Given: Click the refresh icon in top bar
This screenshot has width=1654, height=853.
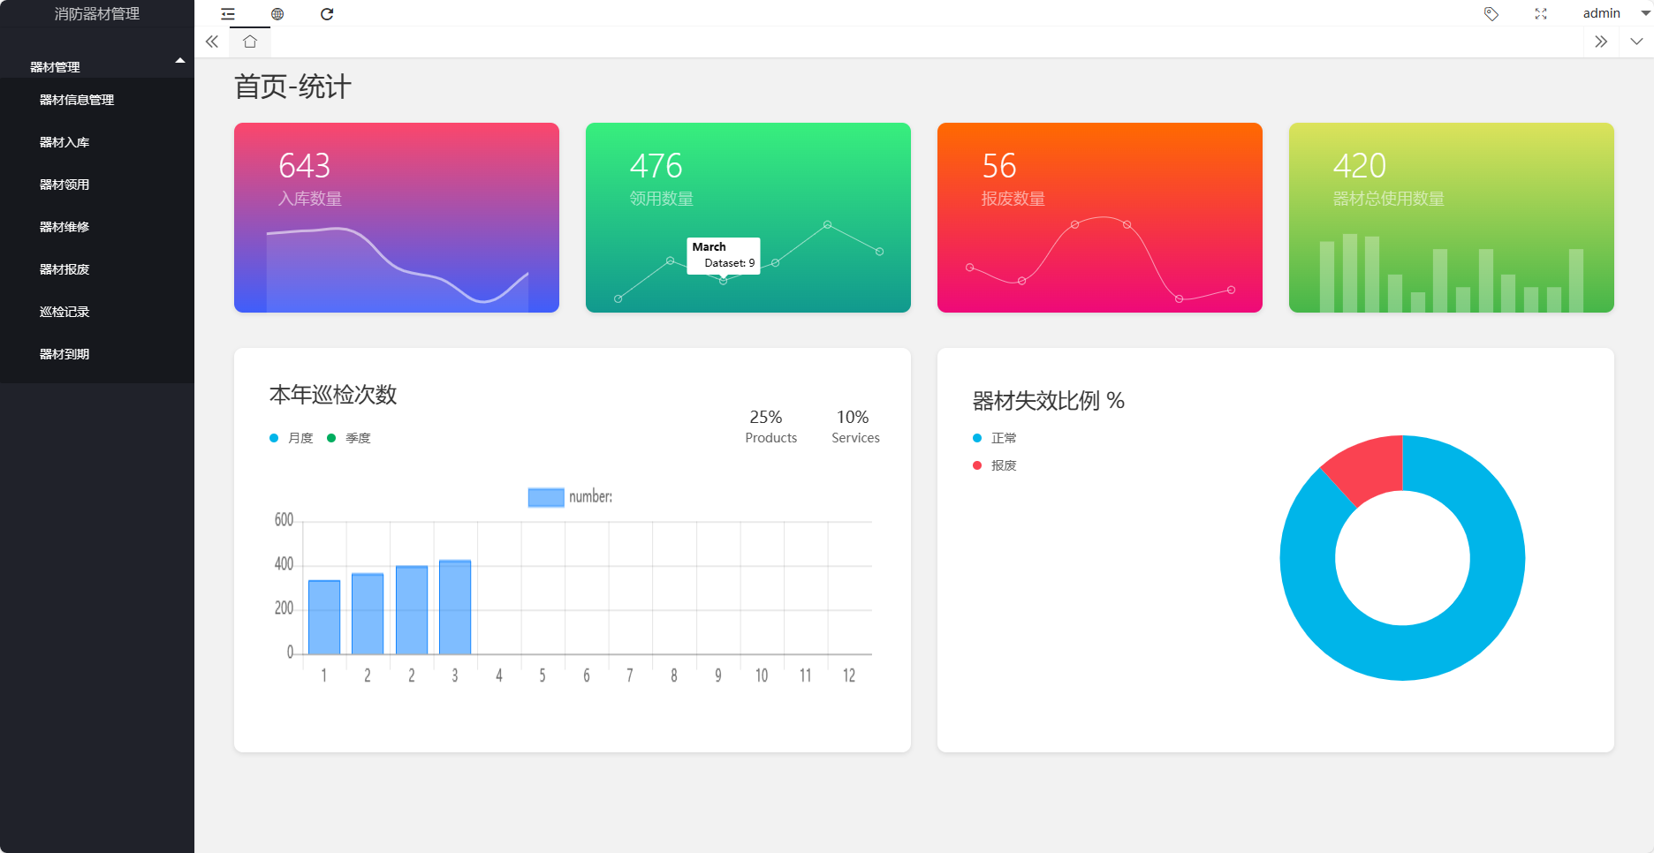Looking at the screenshot, I should pyautogui.click(x=327, y=14).
